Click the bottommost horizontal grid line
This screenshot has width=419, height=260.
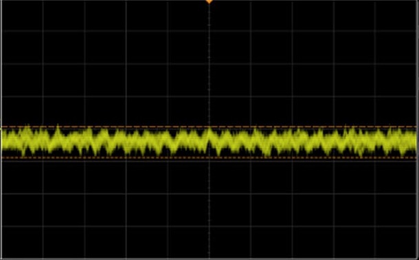(209, 226)
